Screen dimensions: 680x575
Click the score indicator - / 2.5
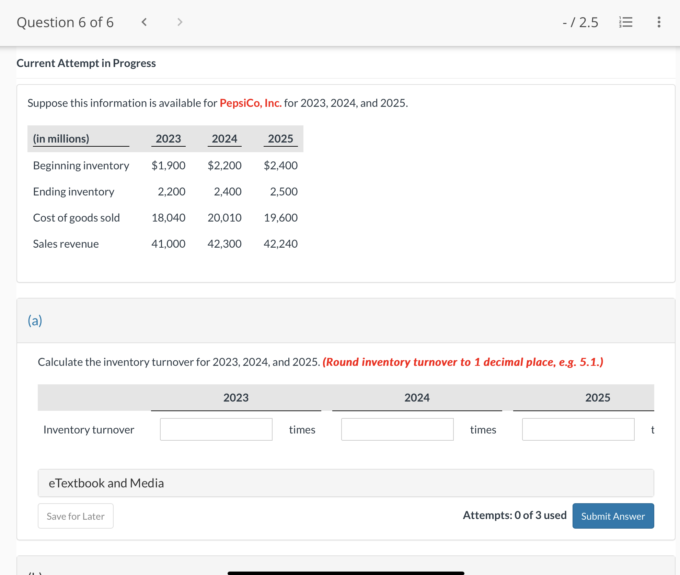click(x=580, y=22)
